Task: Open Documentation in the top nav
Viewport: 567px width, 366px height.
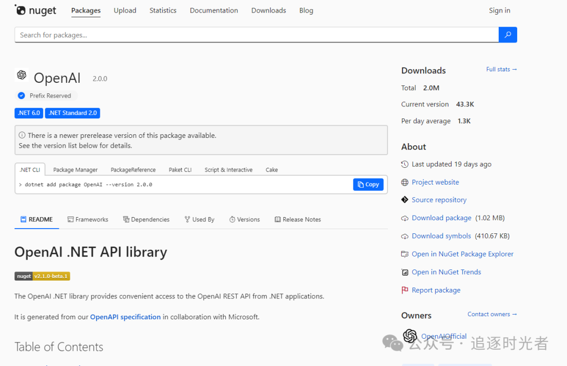Action: pos(214,10)
